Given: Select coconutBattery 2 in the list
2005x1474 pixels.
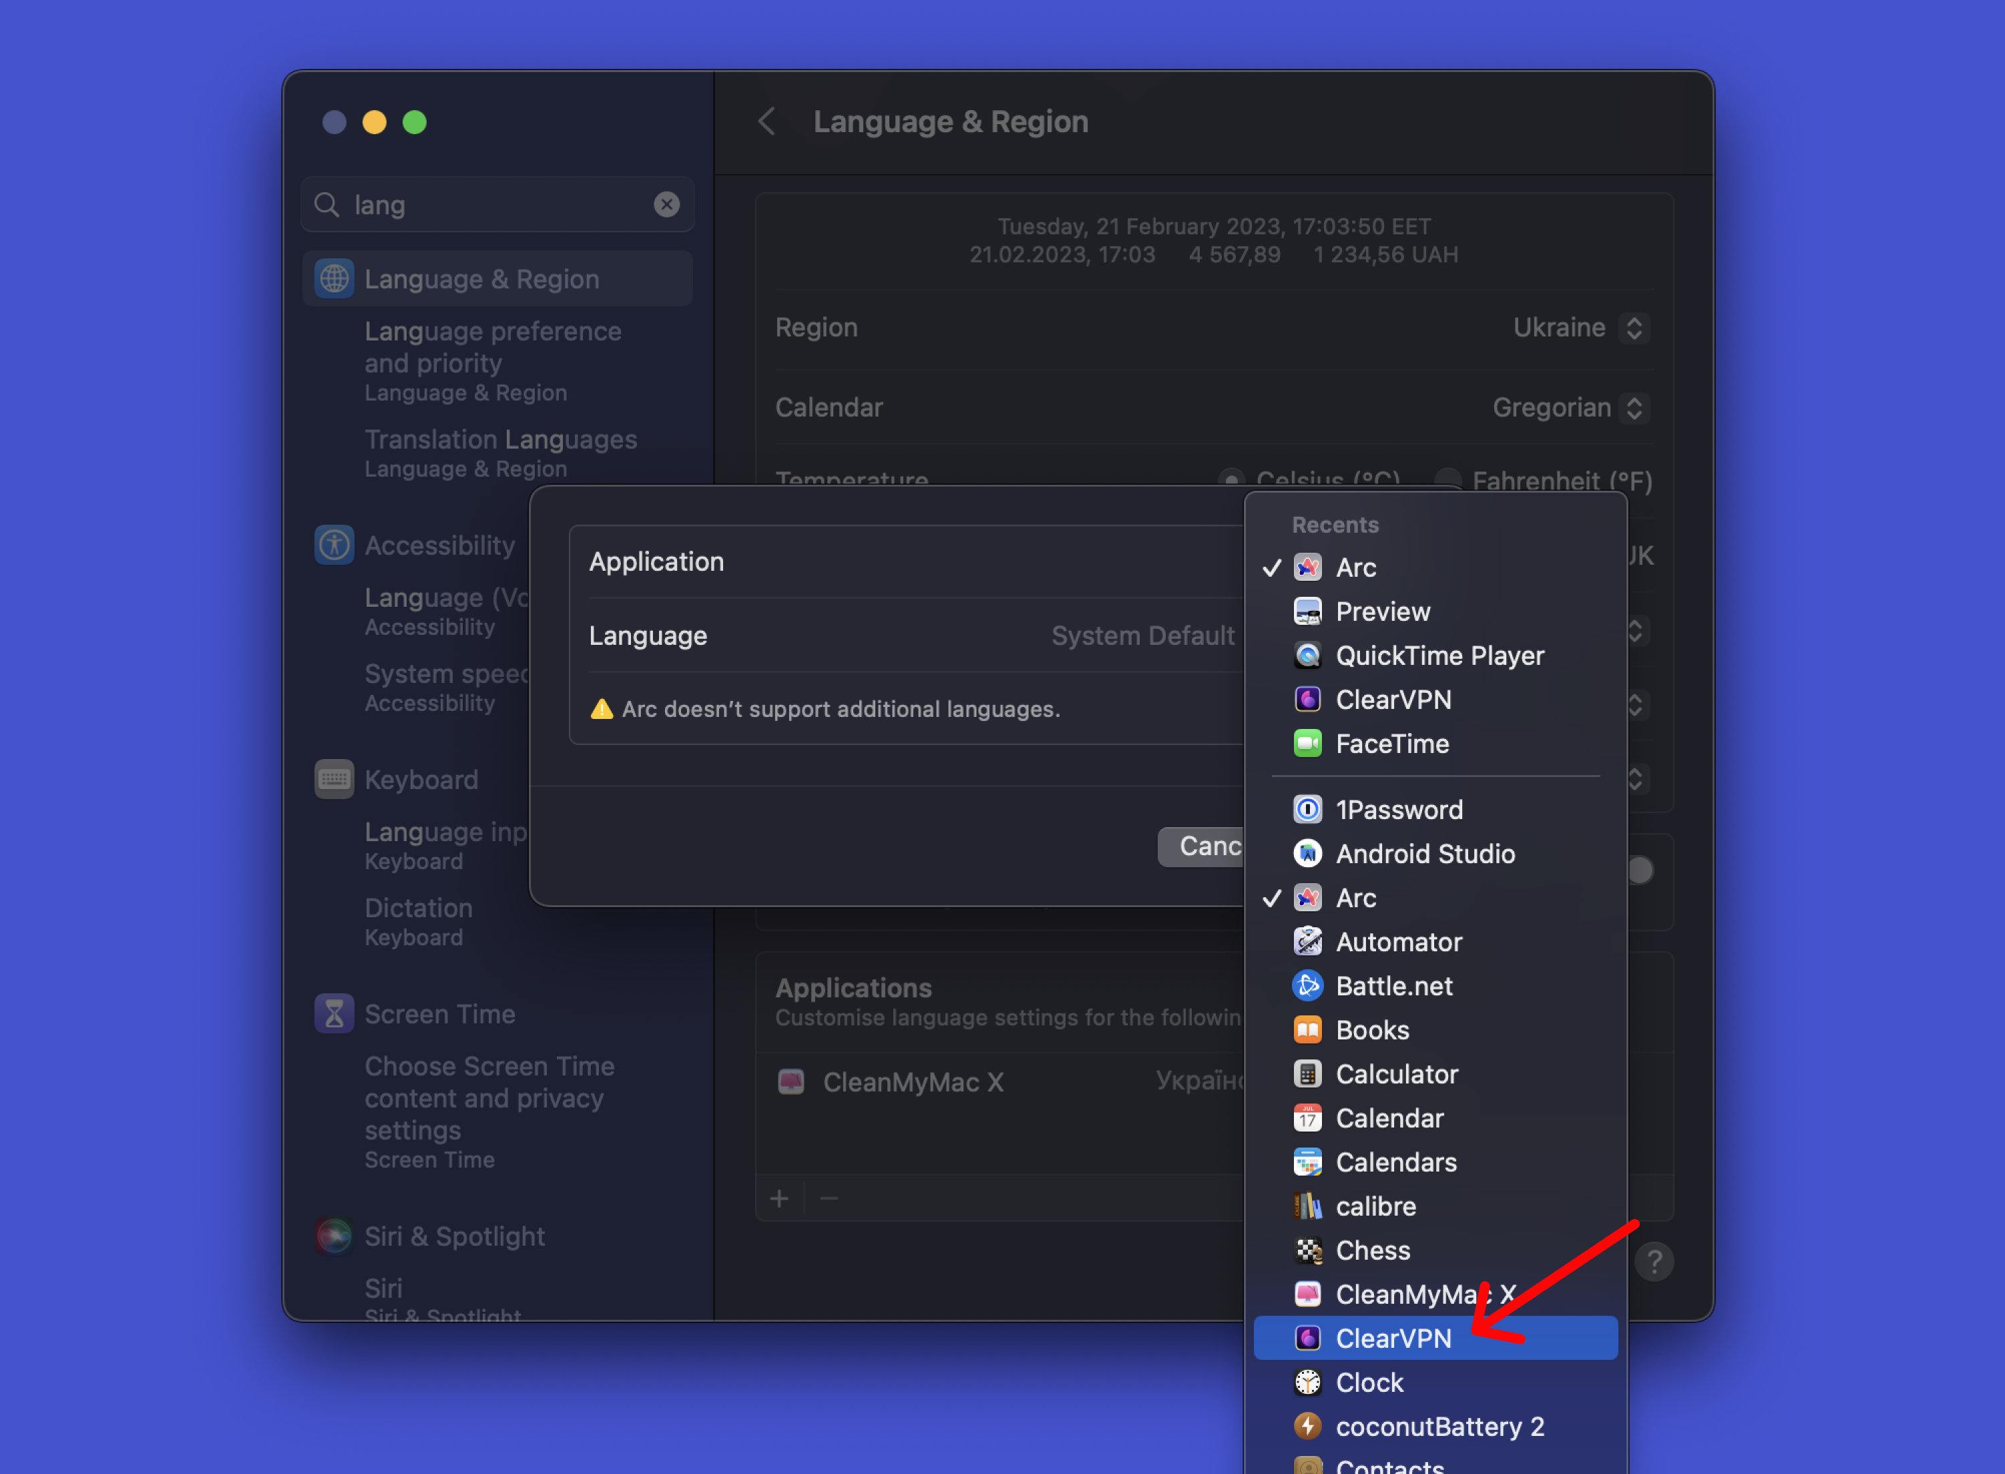Looking at the screenshot, I should [x=1435, y=1427].
